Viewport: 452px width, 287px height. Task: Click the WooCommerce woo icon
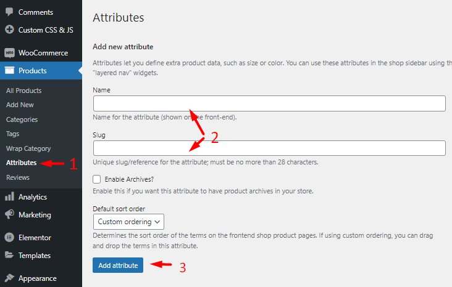[x=9, y=53]
